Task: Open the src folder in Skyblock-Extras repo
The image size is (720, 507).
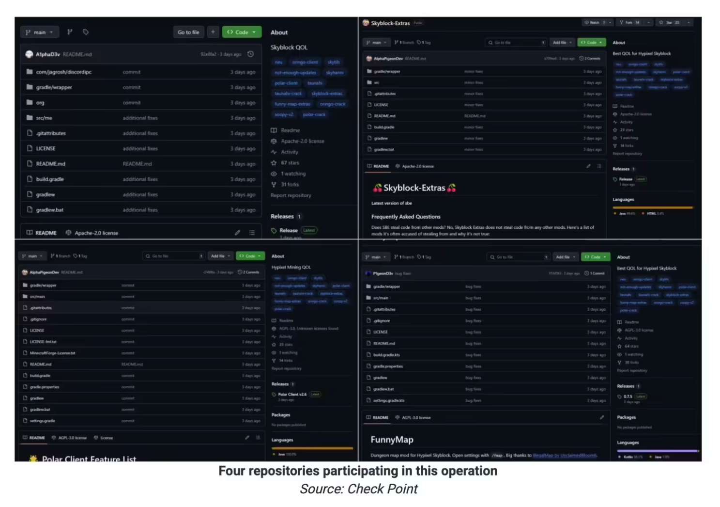Action: point(377,82)
